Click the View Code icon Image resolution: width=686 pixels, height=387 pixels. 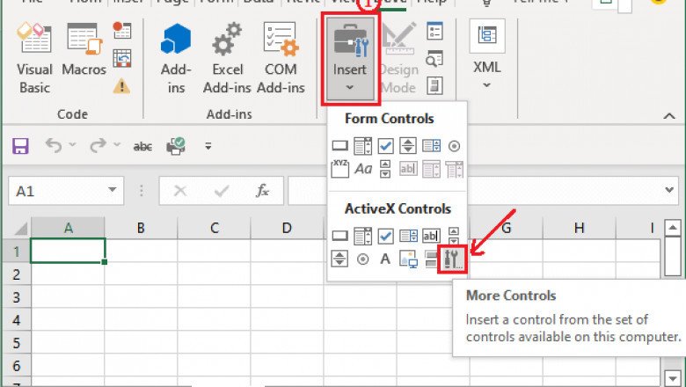pos(434,58)
